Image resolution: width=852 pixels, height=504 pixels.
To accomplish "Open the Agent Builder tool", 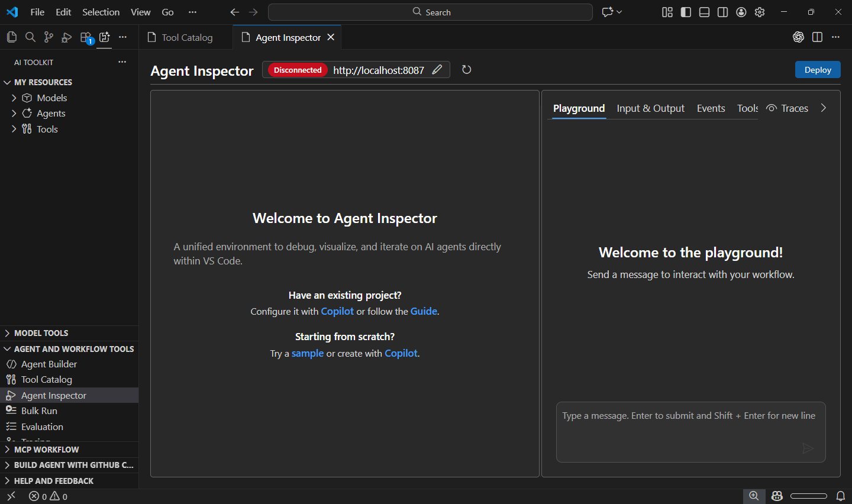I will click(49, 364).
